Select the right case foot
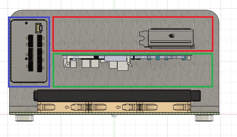This screenshot has height=137, width=237. [204, 118]
